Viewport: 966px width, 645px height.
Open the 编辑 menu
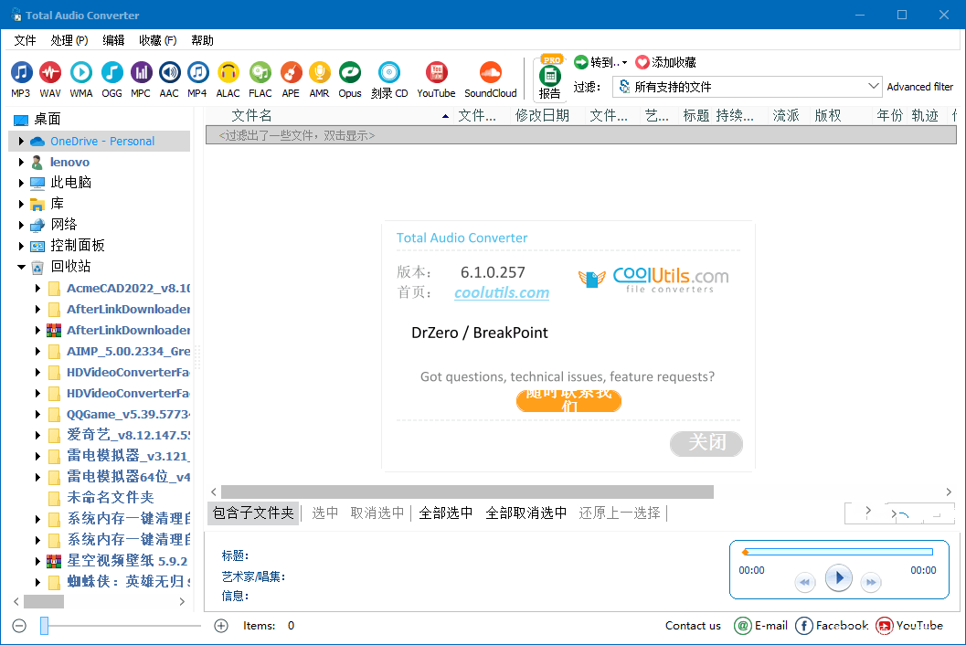(x=113, y=41)
